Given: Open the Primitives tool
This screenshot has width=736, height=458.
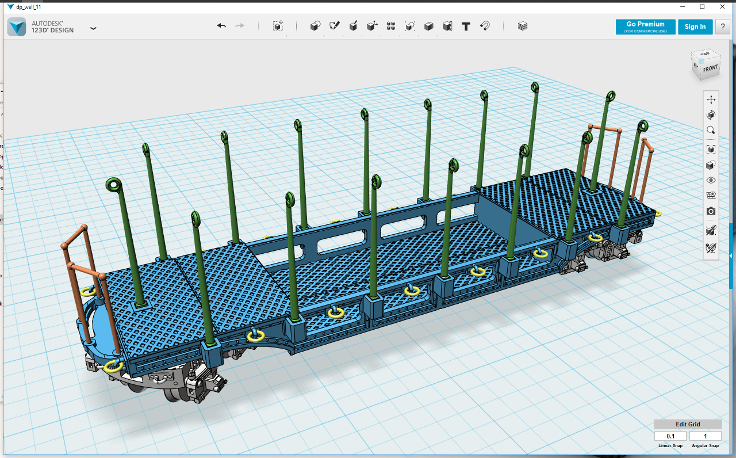Looking at the screenshot, I should click(315, 26).
